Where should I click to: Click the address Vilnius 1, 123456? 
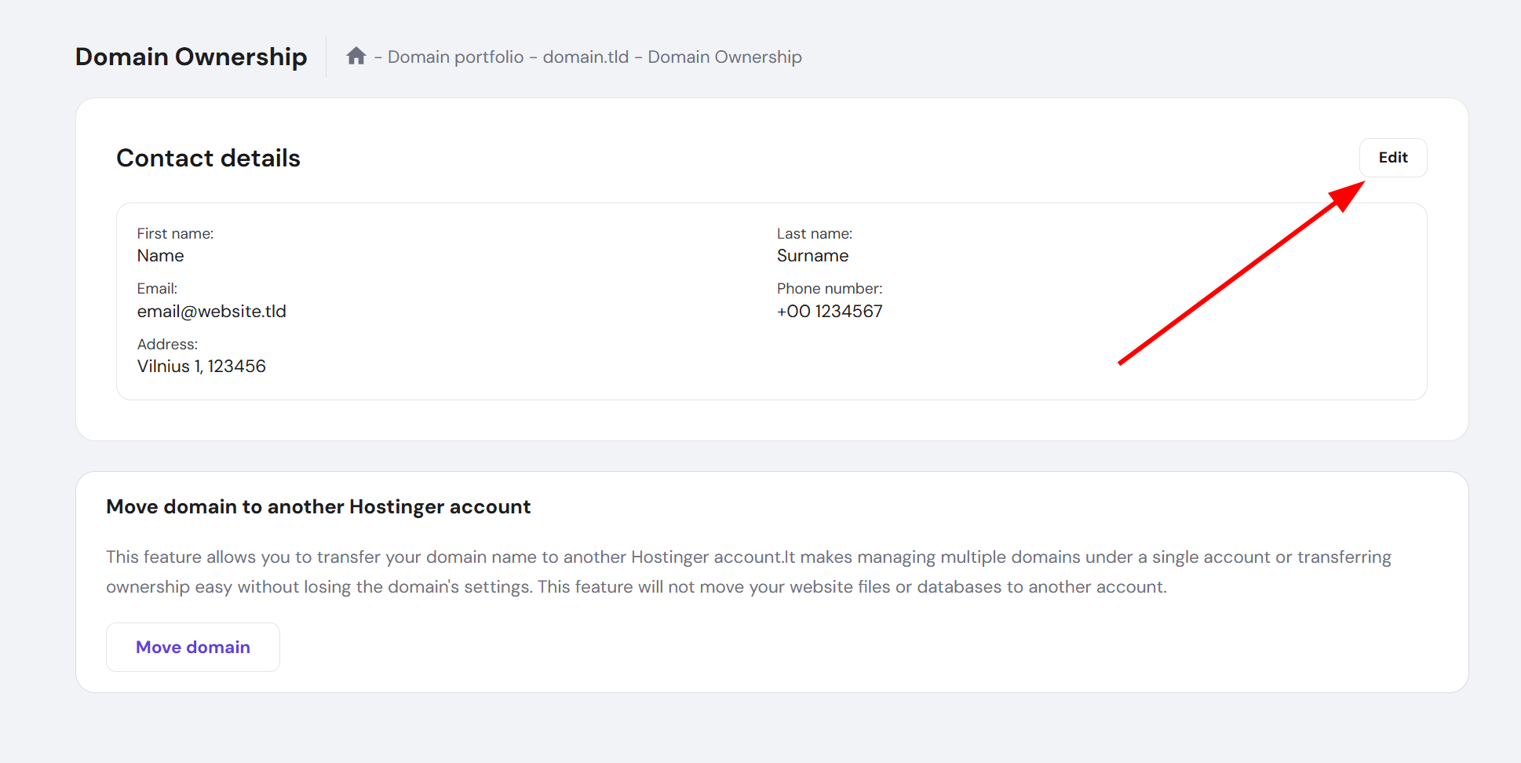coord(201,367)
